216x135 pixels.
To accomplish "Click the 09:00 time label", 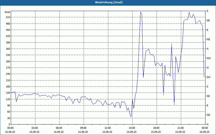I will pyautogui.click(x=84, y=128).
